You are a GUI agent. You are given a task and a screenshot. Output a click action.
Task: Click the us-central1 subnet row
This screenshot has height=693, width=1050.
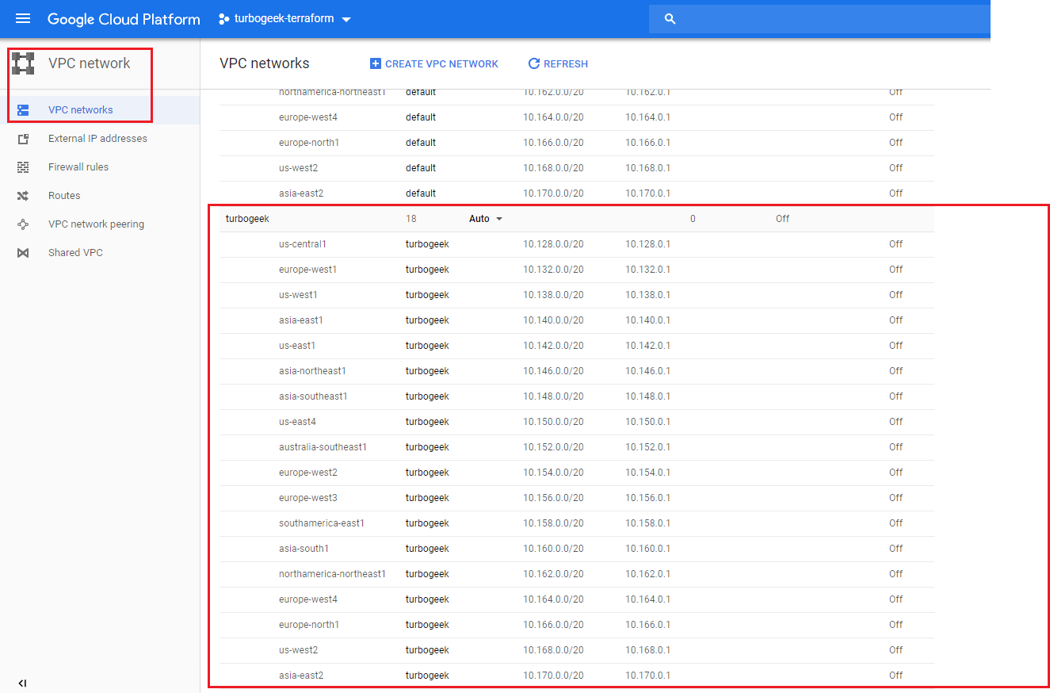click(576, 244)
